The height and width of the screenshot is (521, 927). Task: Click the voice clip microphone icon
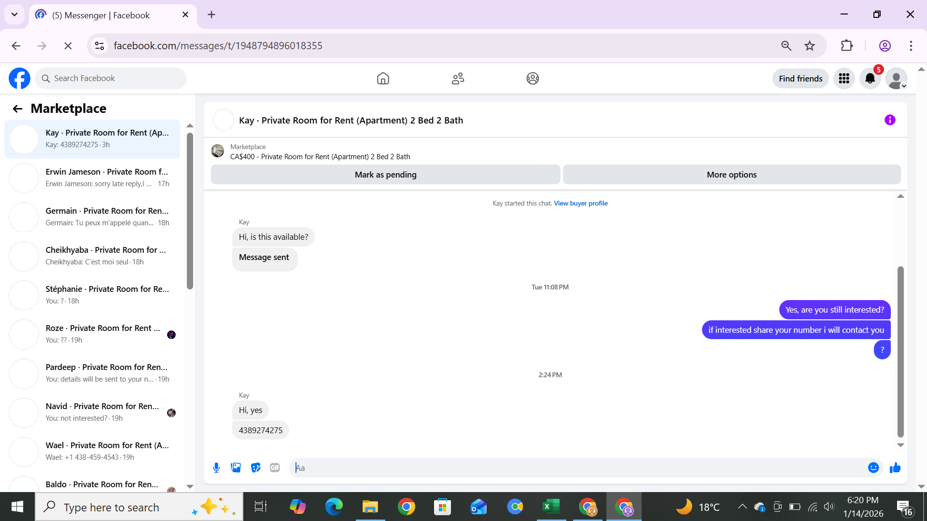point(216,467)
